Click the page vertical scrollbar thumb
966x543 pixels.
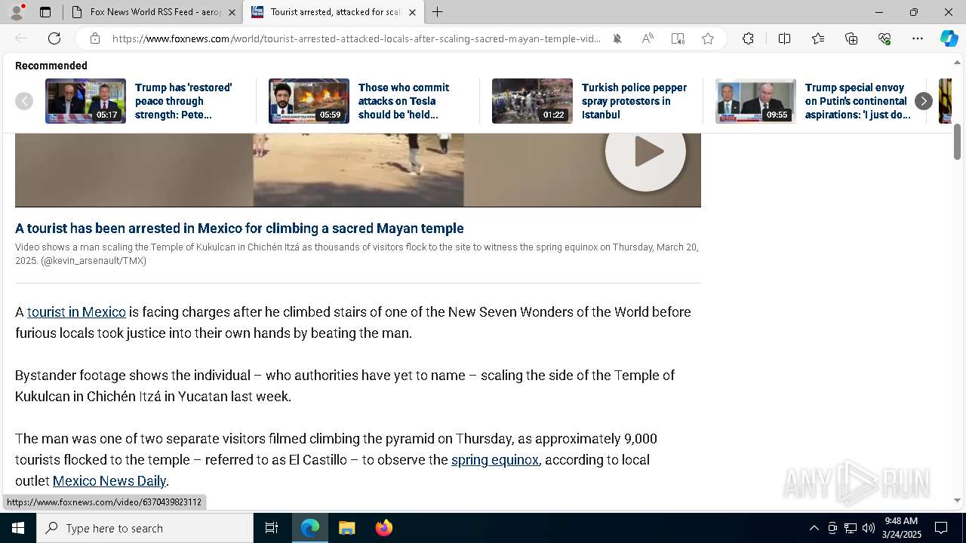(x=957, y=142)
